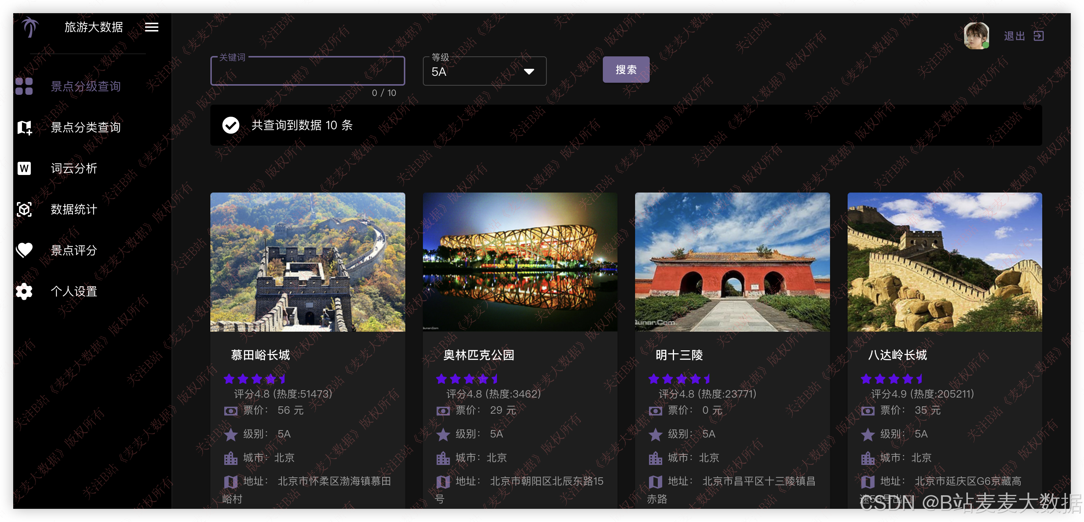Click ticket price icon on 慕田峪长城 card
This screenshot has width=1084, height=522.
(x=230, y=411)
